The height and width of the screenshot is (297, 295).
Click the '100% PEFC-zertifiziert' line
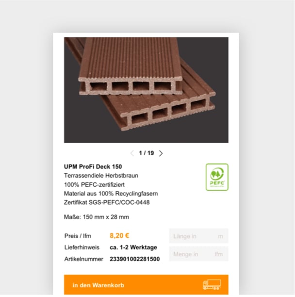pyautogui.click(x=94, y=184)
